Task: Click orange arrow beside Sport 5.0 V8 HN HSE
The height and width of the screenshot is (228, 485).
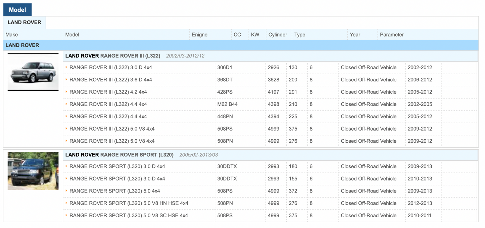Action: coord(66,203)
